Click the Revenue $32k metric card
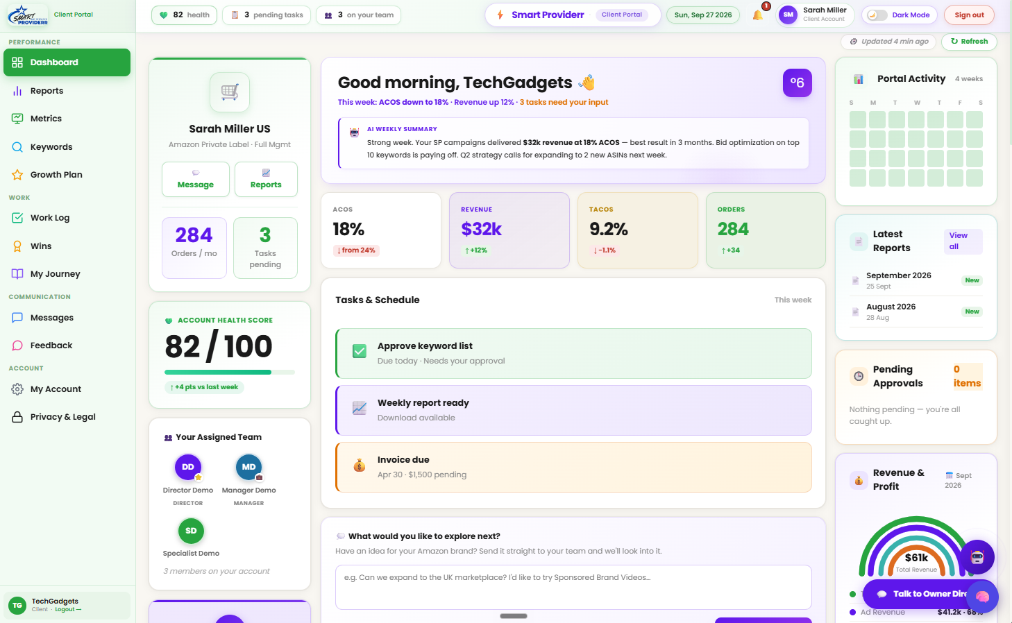The height and width of the screenshot is (623, 1012). click(x=509, y=230)
